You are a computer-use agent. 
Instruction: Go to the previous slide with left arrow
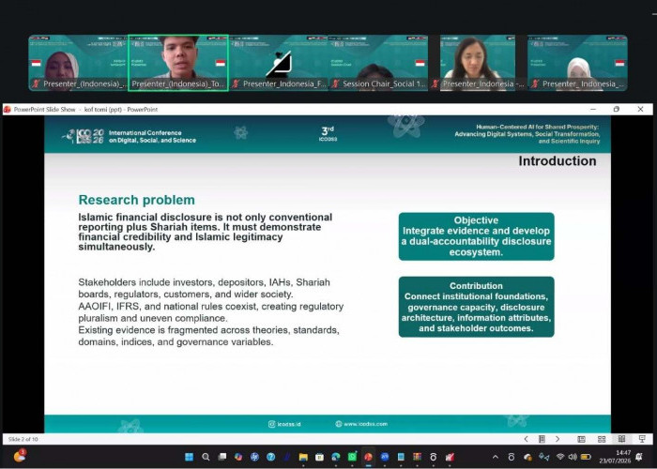point(526,439)
